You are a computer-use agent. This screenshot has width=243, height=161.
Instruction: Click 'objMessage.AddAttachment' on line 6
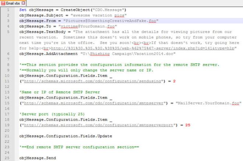pos(49,54)
